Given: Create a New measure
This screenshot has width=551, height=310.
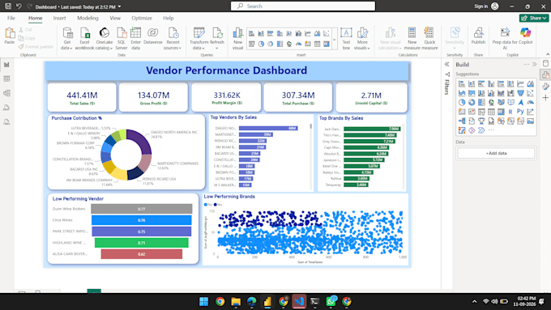Looking at the screenshot, I should [412, 39].
